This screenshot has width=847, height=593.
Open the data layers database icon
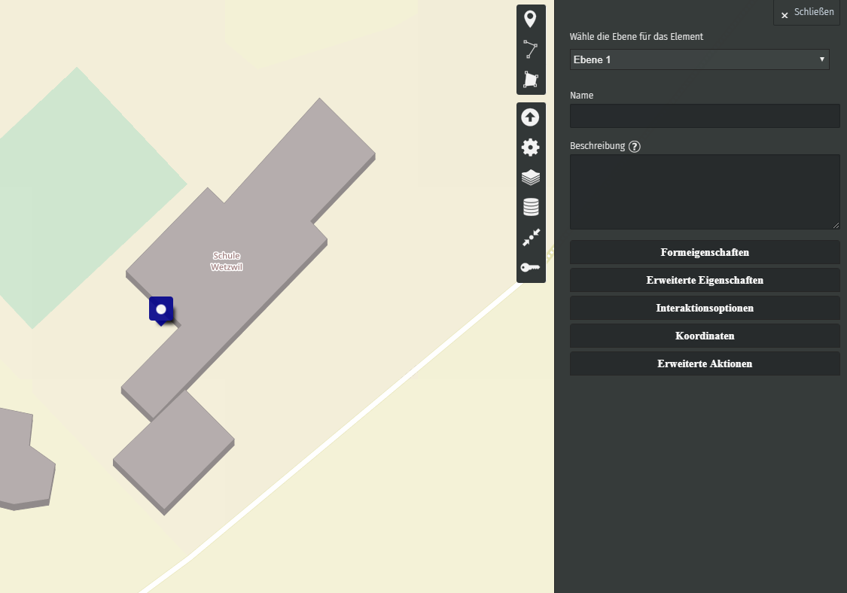pos(531,207)
